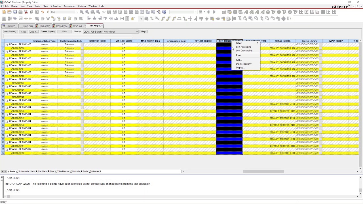Click the Undo arrow icon
This screenshot has width=363, height=204.
[x=43, y=12]
